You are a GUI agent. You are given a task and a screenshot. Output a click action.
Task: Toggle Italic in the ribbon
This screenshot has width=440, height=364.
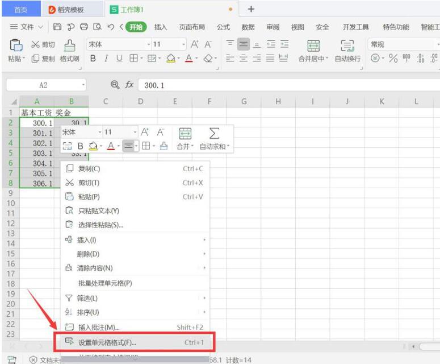coord(106,59)
